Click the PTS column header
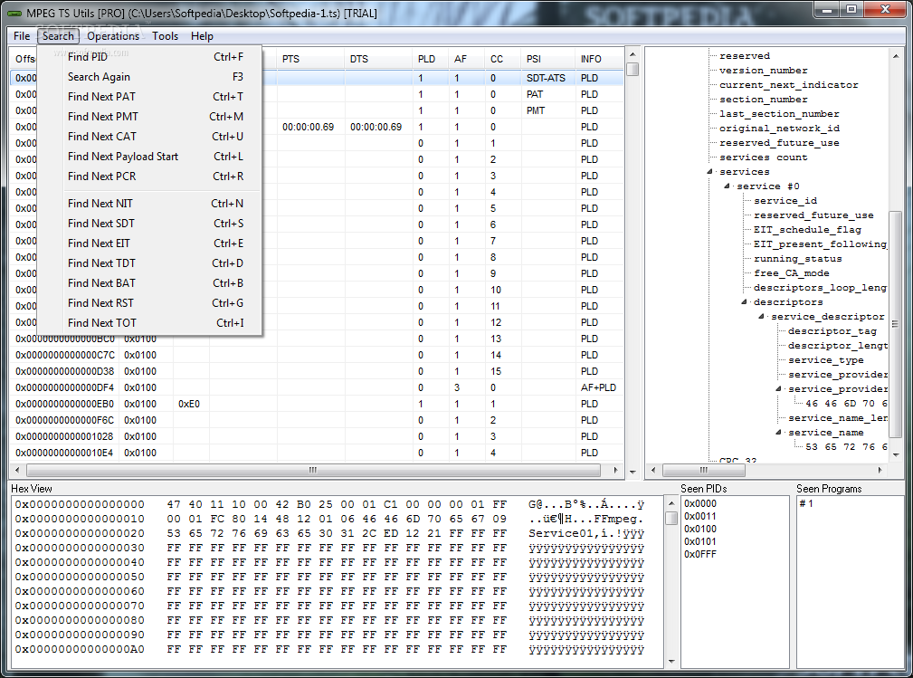The image size is (913, 678). point(310,59)
